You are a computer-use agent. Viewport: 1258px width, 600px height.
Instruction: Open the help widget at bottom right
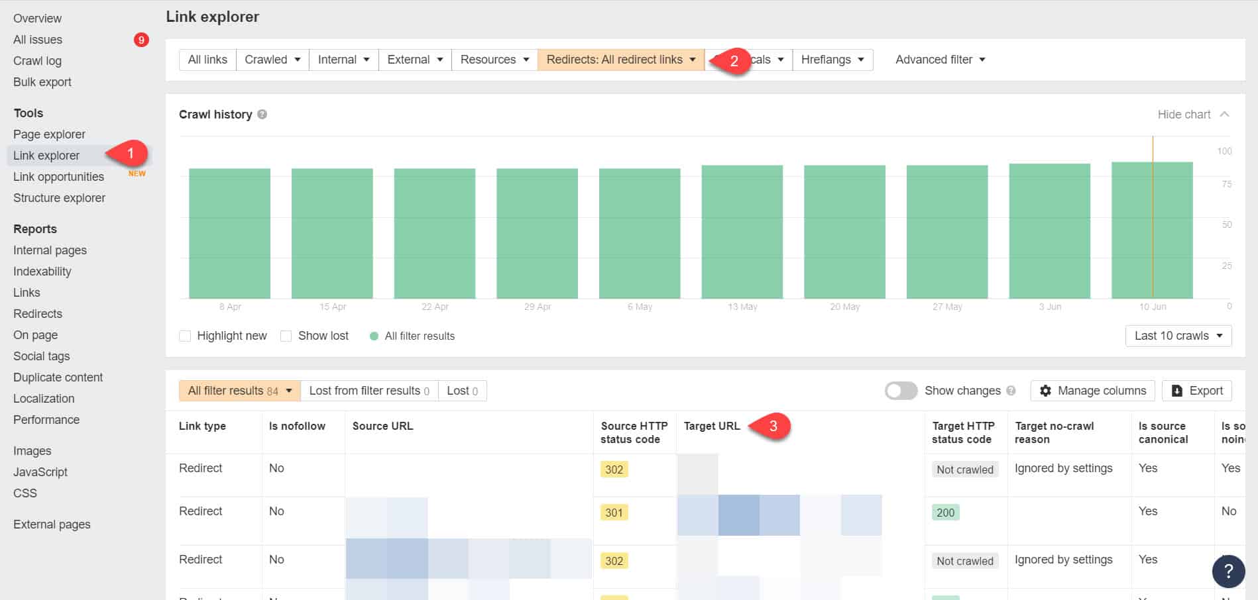(1230, 570)
